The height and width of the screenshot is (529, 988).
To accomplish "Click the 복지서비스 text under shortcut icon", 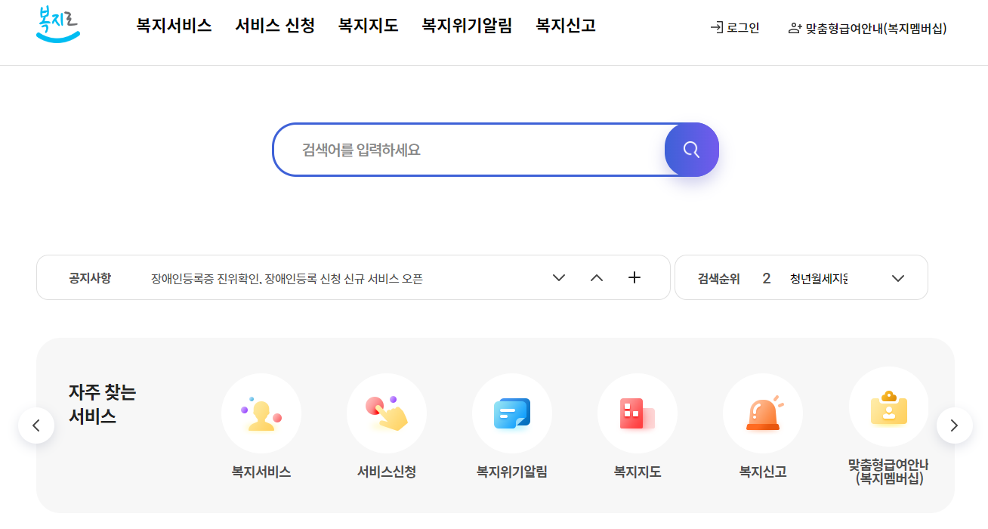I will coord(261,472).
